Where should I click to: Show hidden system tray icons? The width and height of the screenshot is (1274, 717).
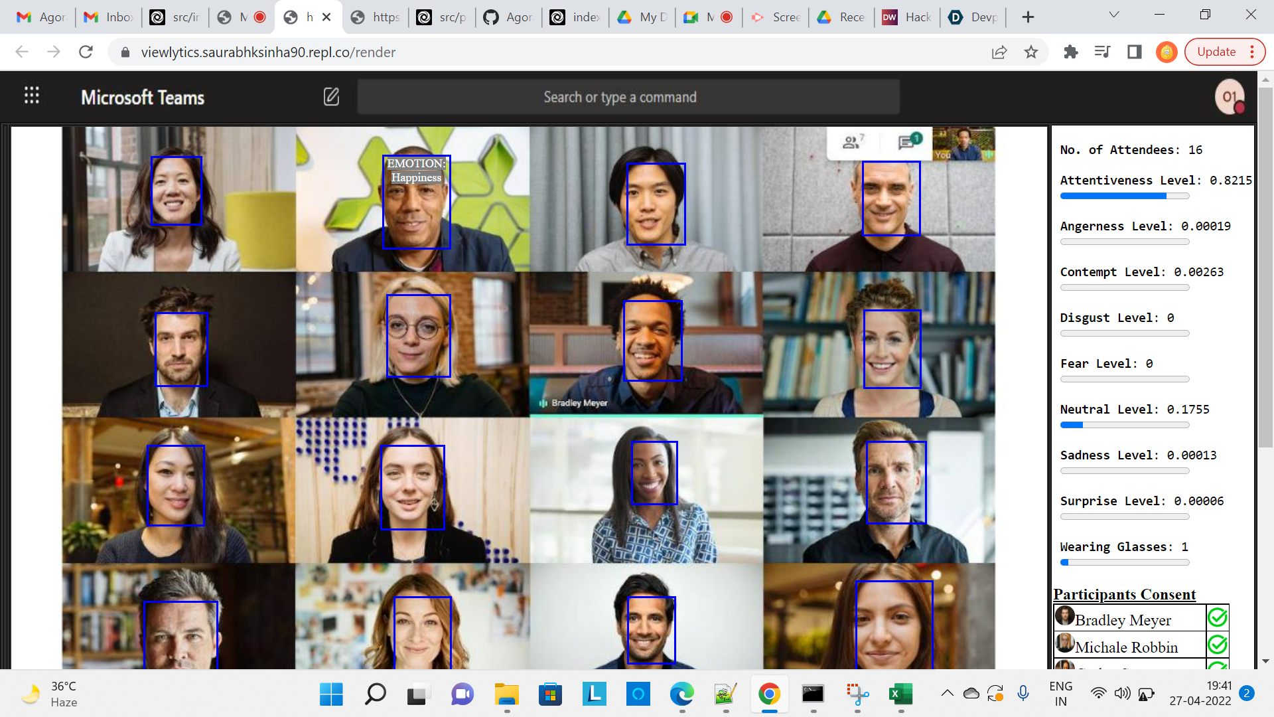(947, 693)
